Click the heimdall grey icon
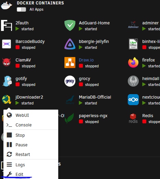The width and height of the screenshot is (160, 179). [x=133, y=81]
